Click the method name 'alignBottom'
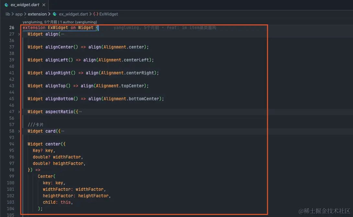This screenshot has width=353, height=217. [x=59, y=99]
